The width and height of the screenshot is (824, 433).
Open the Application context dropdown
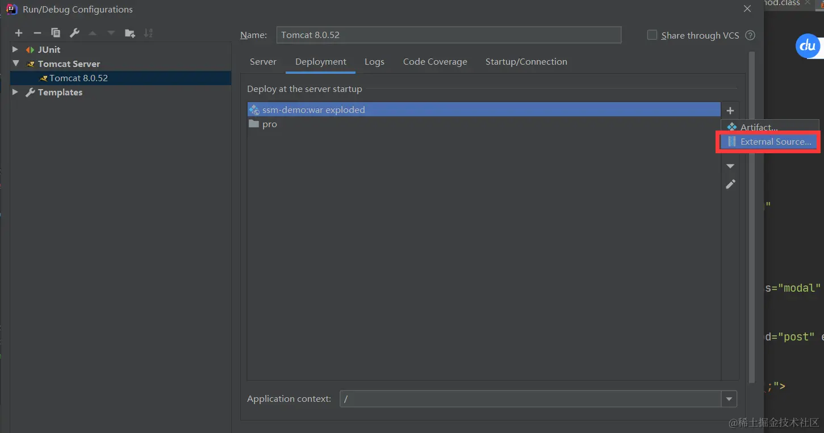coord(729,399)
